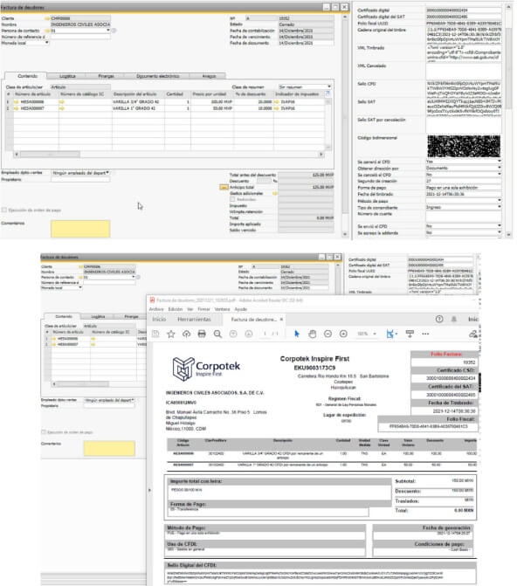The image size is (524, 586).
Task: Click the Propietario field in top window
Action: pyautogui.click(x=80, y=179)
